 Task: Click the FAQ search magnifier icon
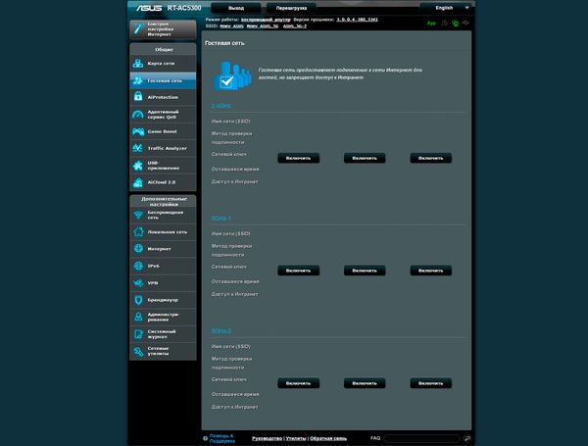coord(466,438)
